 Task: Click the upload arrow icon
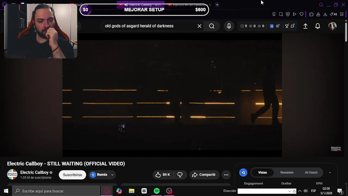(x=305, y=26)
